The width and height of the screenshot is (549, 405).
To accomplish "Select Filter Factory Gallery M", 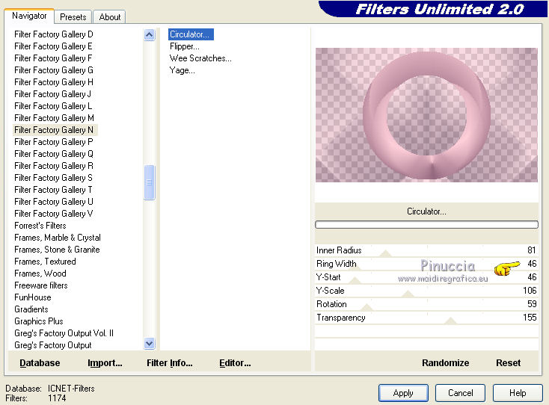I will pyautogui.click(x=54, y=118).
